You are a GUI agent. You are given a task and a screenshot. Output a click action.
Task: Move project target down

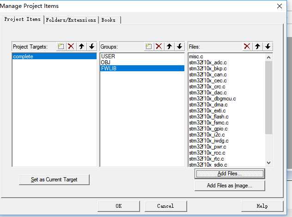91,46
